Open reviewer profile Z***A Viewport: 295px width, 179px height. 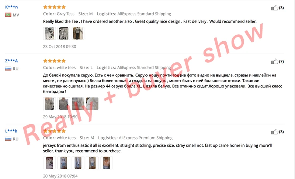click(x=11, y=61)
